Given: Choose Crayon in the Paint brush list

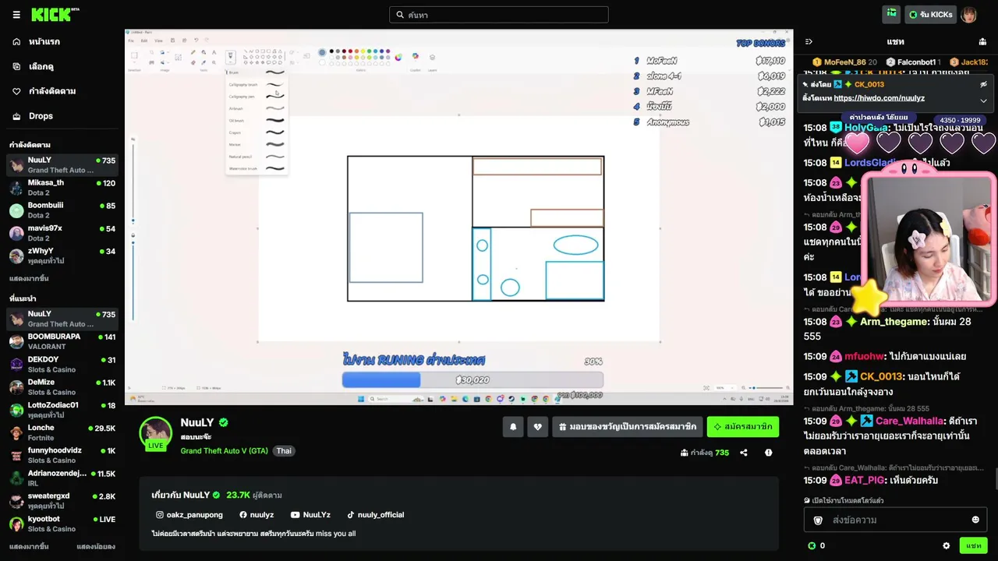Looking at the screenshot, I should click(257, 132).
